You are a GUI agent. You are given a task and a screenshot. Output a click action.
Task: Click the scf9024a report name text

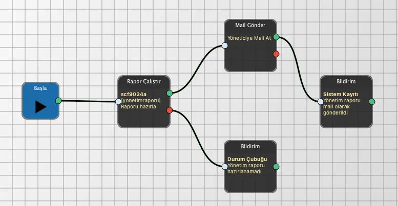134,94
